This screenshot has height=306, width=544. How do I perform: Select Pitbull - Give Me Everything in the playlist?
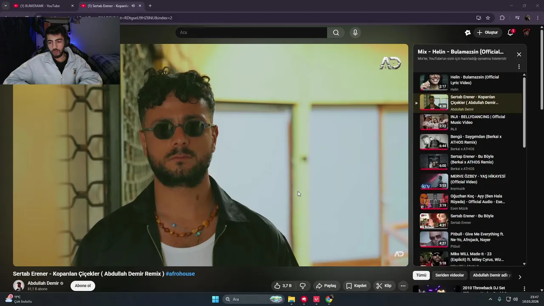click(467, 240)
